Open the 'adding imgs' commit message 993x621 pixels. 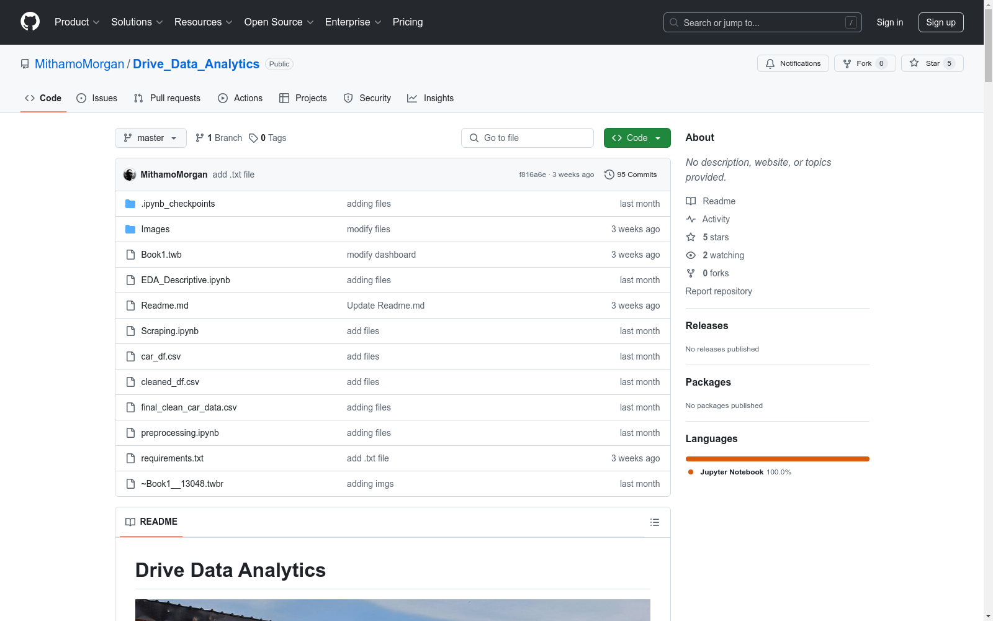click(x=370, y=484)
